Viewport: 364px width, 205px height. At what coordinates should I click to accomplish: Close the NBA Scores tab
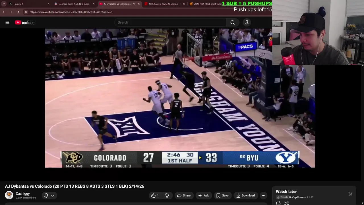pyautogui.click(x=184, y=4)
